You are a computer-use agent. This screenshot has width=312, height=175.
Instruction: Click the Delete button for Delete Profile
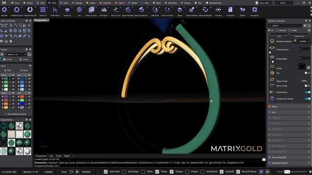point(304,81)
